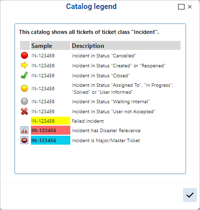The height and width of the screenshot is (210, 200).
Task: Click the green checkmark Closed status icon
Action: tap(24, 75)
